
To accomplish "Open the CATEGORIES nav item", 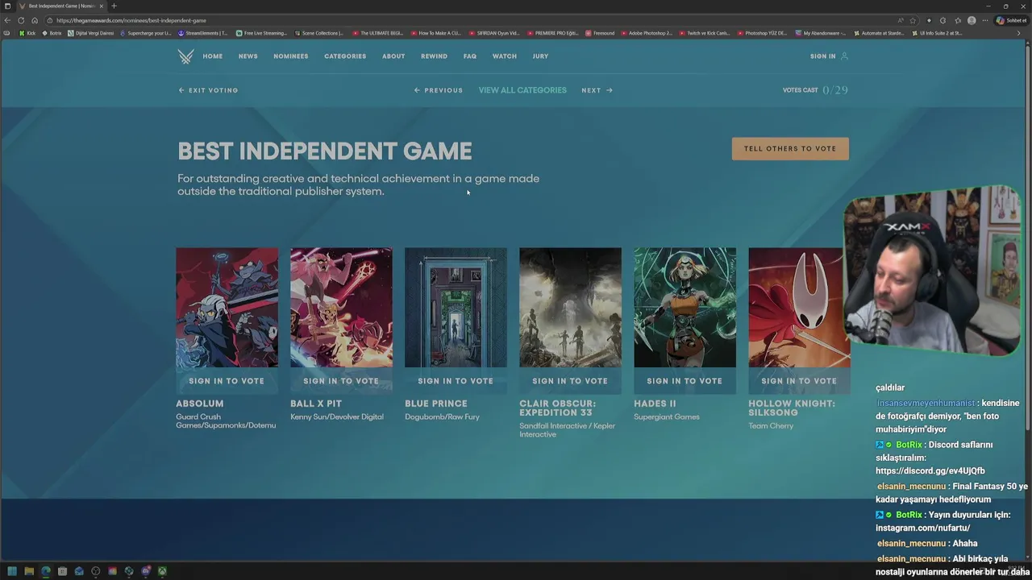I will click(x=345, y=56).
